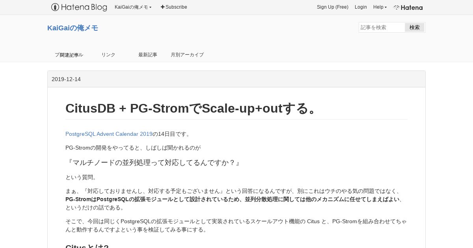Subscribe to this blog

(x=174, y=7)
